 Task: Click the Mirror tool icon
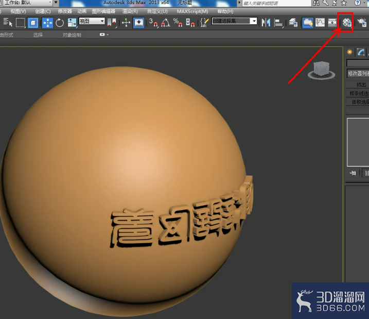(266, 23)
